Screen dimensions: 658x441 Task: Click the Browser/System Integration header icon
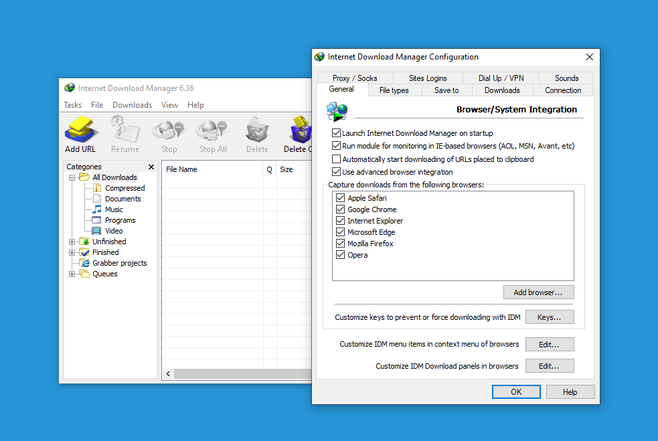click(x=337, y=111)
